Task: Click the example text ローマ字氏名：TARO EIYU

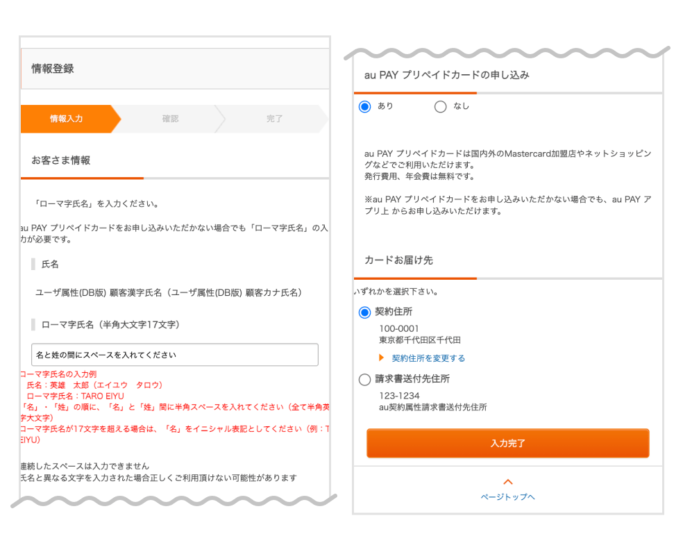Action: [76, 396]
